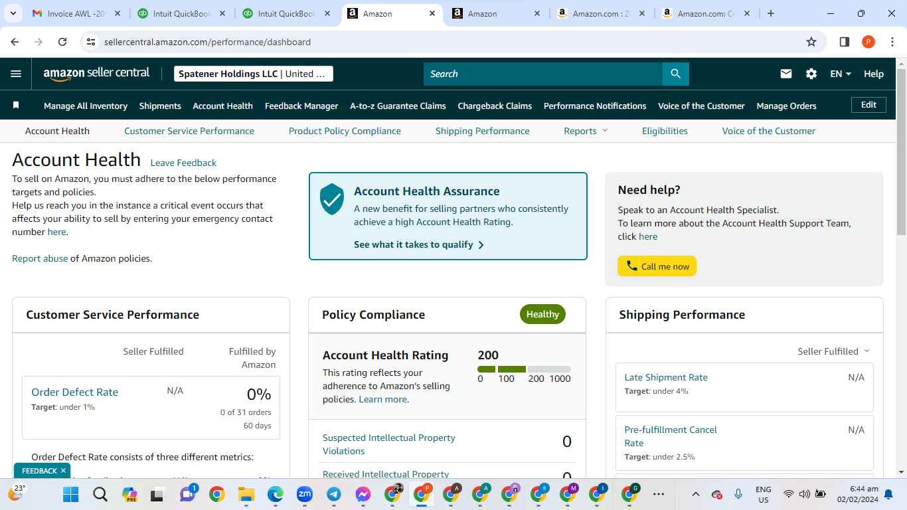Open Zoom from the taskbar
Image resolution: width=907 pixels, height=510 pixels.
305,494
